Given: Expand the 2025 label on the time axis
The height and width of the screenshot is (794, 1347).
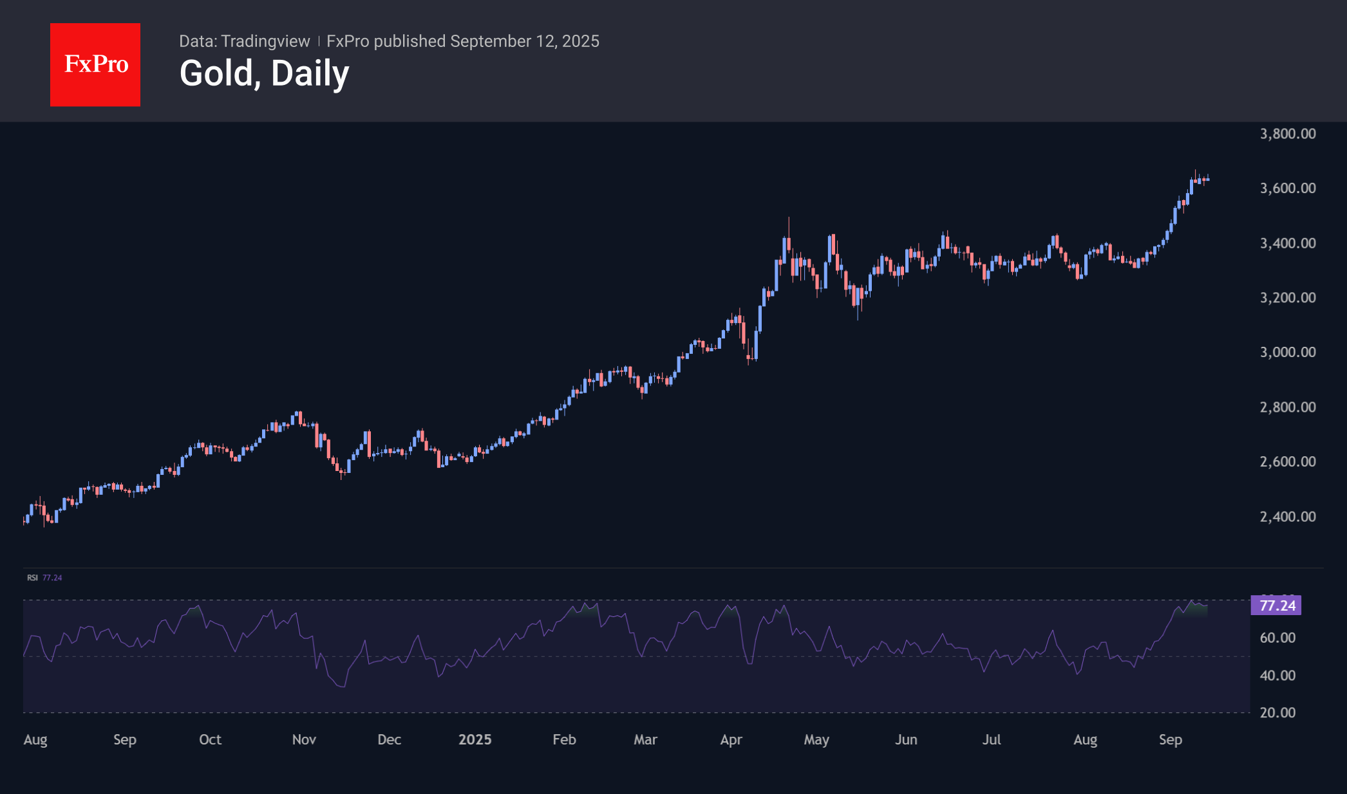Looking at the screenshot, I should pos(476,740).
